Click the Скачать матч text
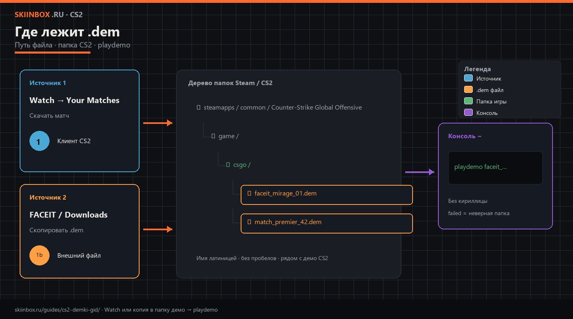573x319 pixels. coord(49,116)
